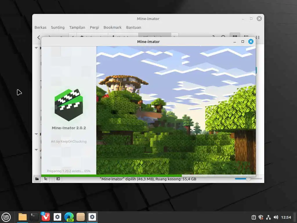The height and width of the screenshot is (223, 297).
Task: Open the notification tray icon beside shield
Action: click(253, 217)
